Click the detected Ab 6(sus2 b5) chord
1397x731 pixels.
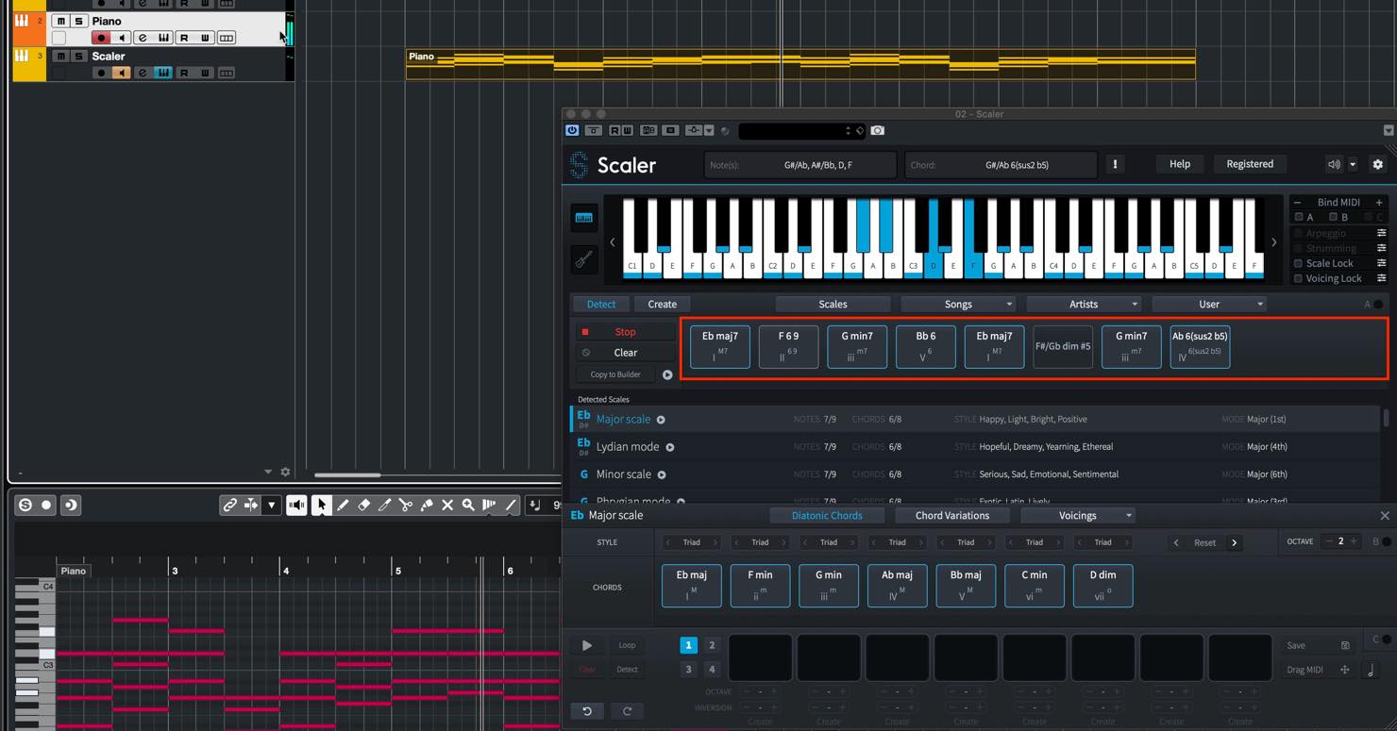click(x=1200, y=346)
